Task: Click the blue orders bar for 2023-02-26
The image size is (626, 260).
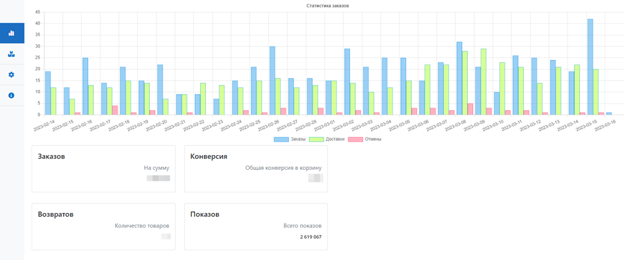Action: pyautogui.click(x=272, y=80)
